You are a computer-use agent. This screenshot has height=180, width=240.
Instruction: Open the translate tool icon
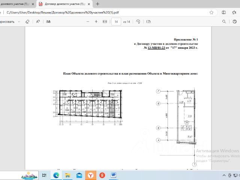(x=48, y=22)
